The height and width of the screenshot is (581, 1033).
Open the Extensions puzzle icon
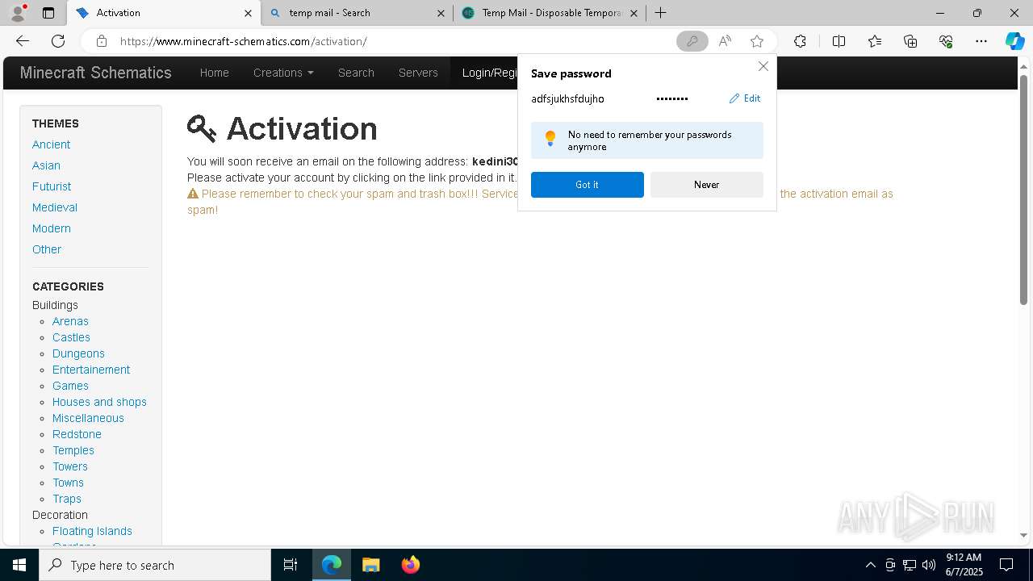coord(800,41)
